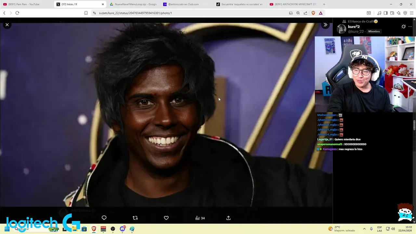
Task: Go back in the browser
Action: tap(4, 13)
